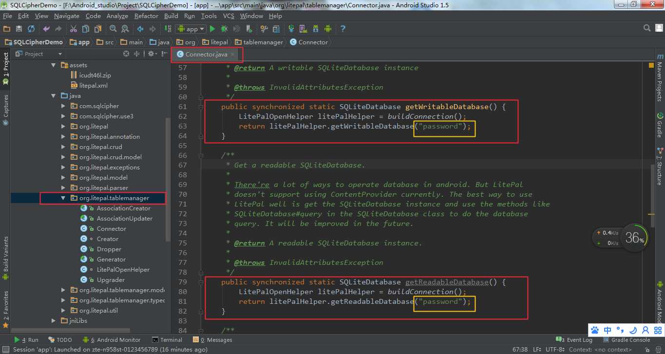The height and width of the screenshot is (354, 665).
Task: Select litepal.xml in the assets folder
Action: 93,85
